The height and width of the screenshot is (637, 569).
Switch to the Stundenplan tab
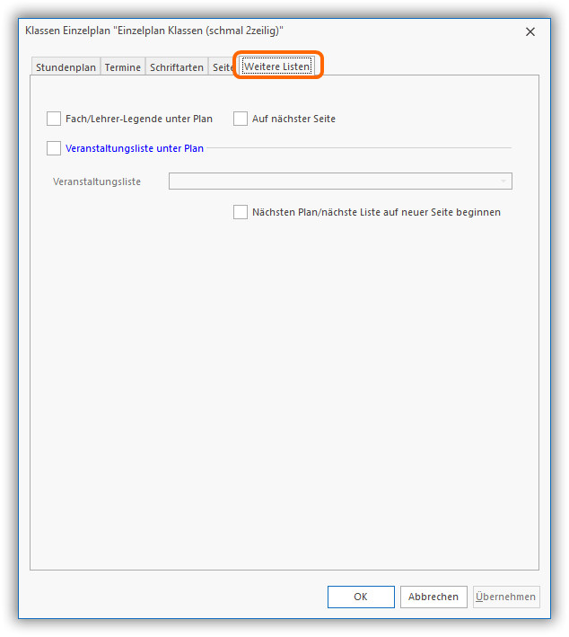point(66,67)
